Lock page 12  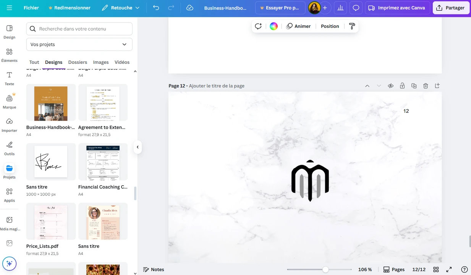coord(402,86)
